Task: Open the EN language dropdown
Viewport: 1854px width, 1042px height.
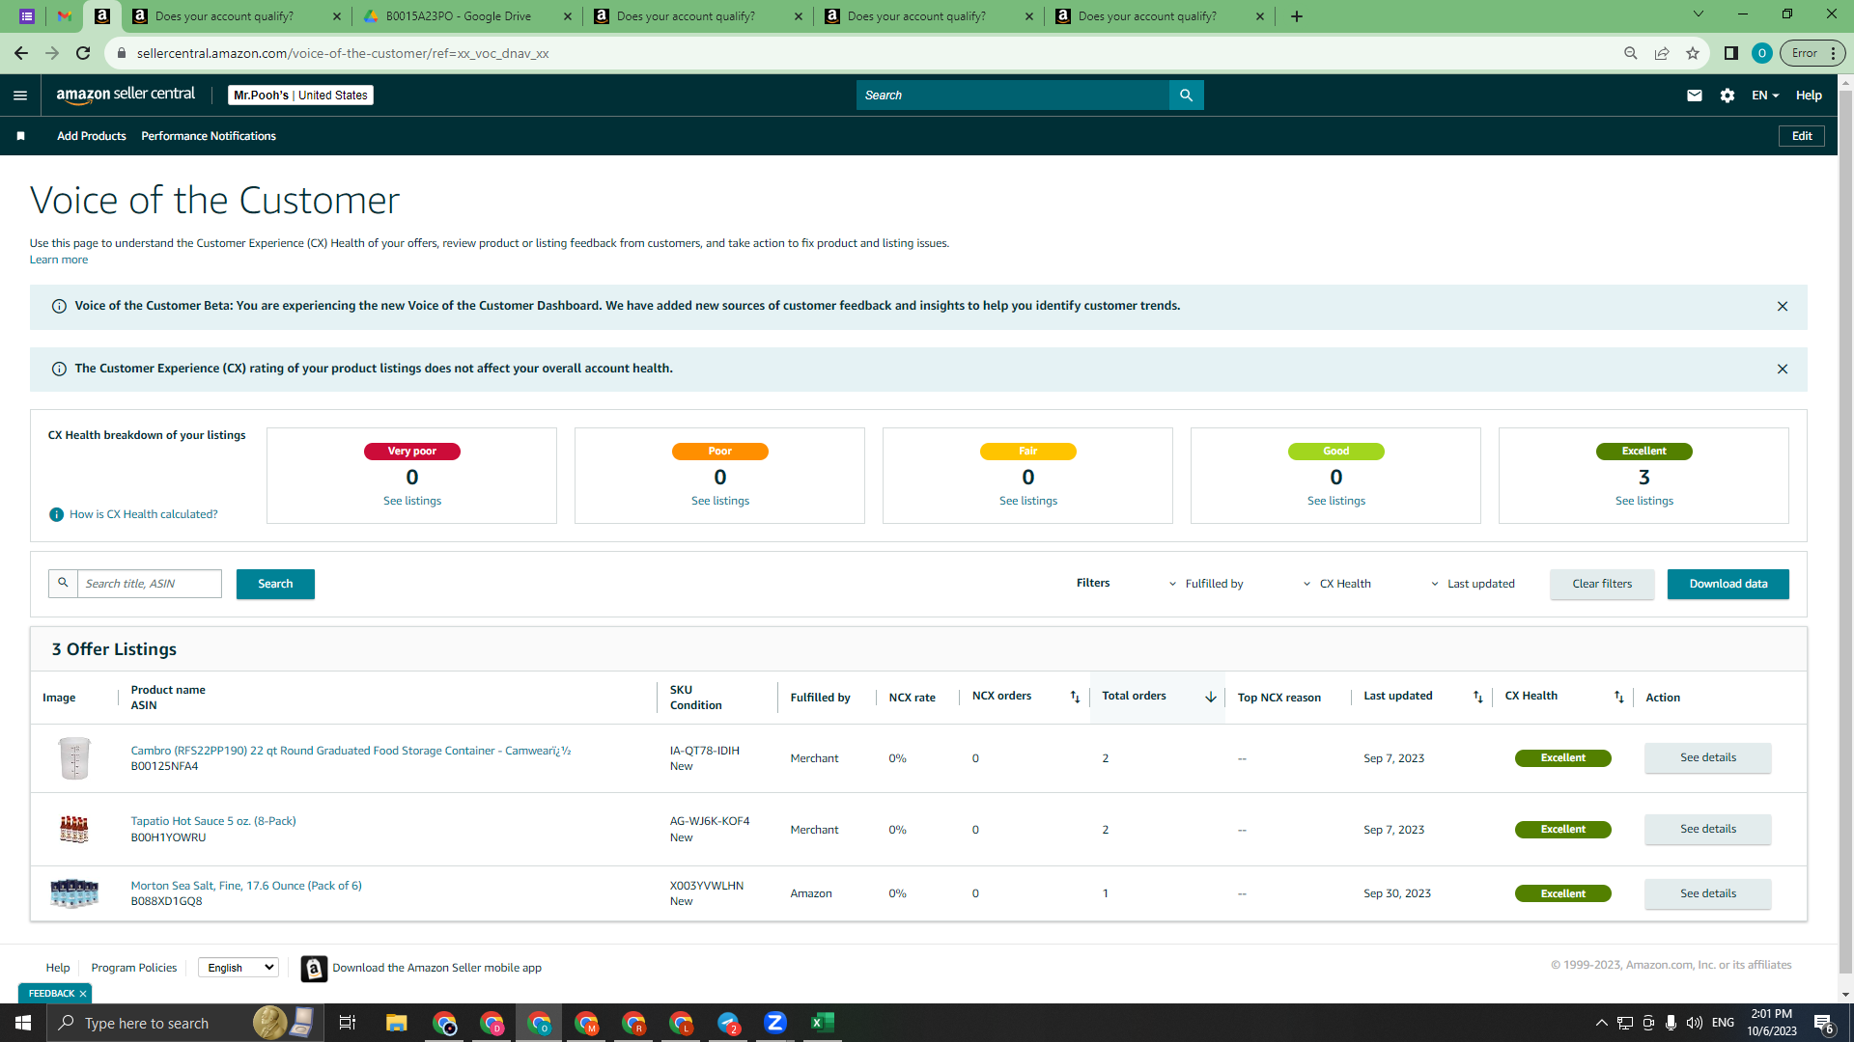Action: point(1765,96)
